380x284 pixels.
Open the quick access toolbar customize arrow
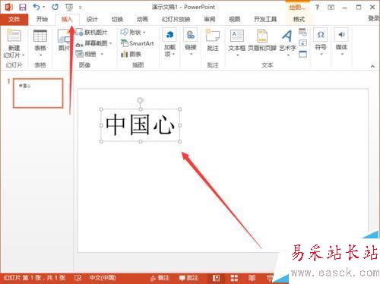(81, 8)
